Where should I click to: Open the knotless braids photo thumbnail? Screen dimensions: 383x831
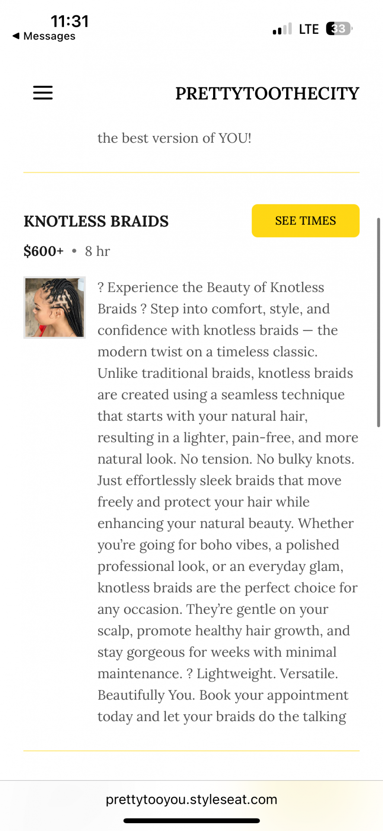(x=54, y=307)
